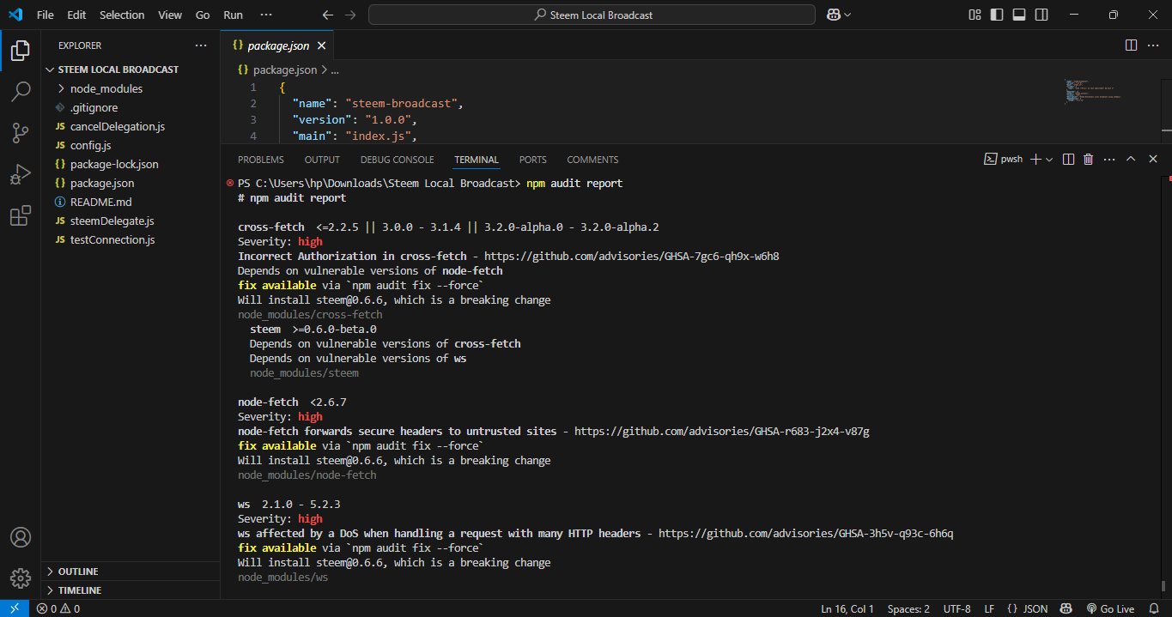The image size is (1172, 617).
Task: Open the Search view in activity bar
Action: tap(21, 92)
